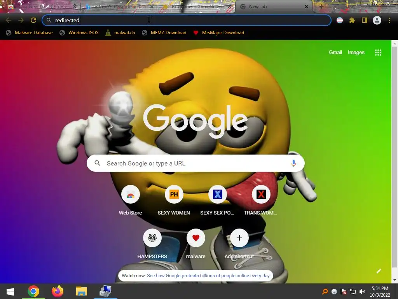Screen dimensions: 398x299
Task: Open the striped flag extension icon
Action: (340, 20)
